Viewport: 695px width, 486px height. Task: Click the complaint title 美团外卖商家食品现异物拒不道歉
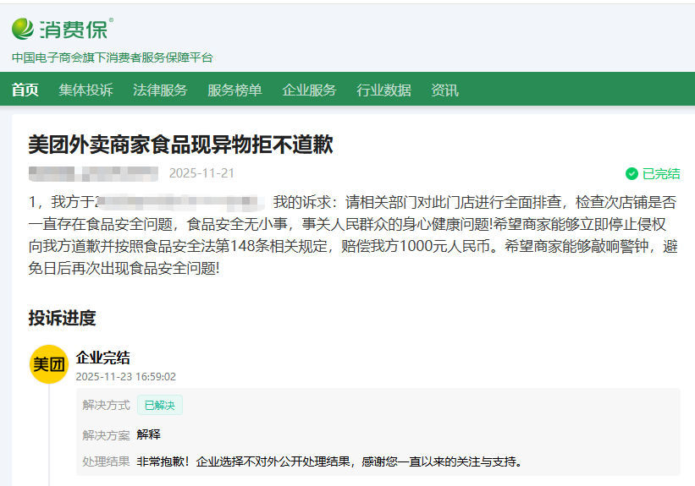click(x=181, y=145)
